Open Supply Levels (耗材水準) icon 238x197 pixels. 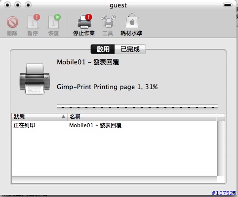[132, 21]
